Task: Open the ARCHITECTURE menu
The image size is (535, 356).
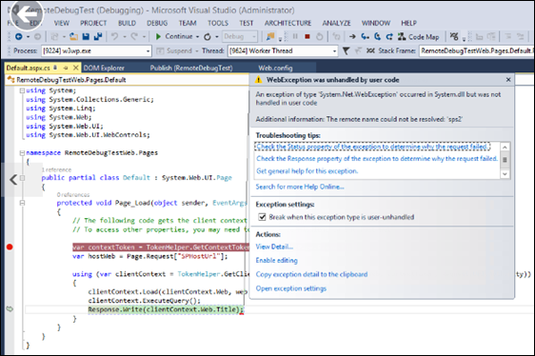Action: click(287, 23)
